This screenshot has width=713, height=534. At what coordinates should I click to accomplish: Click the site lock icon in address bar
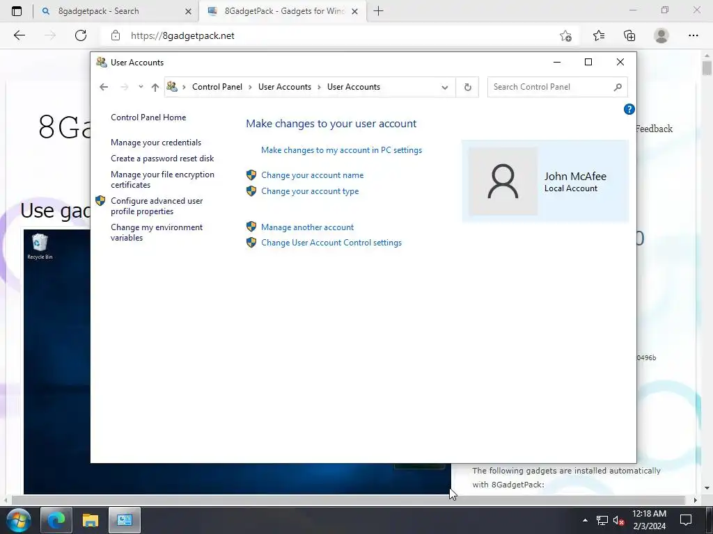point(116,35)
